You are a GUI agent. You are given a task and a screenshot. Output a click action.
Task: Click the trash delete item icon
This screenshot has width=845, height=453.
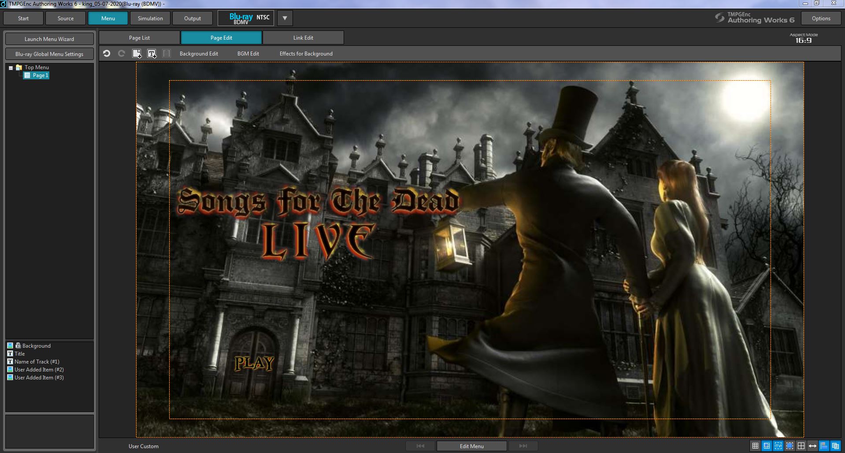(167, 54)
